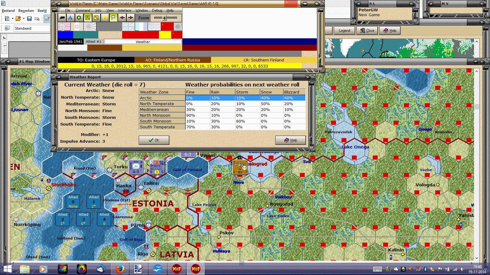This screenshot has height=275, width=490.
Task: Open the Debug menu
Action: [157, 10]
